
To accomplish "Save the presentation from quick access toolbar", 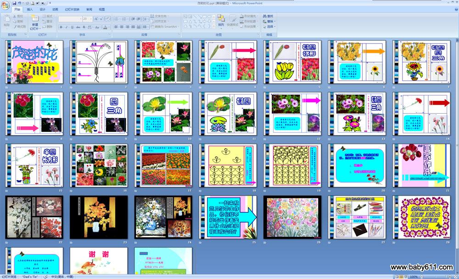I will coord(14,3).
